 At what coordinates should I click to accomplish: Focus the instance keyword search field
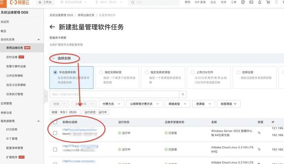(x=114, y=94)
